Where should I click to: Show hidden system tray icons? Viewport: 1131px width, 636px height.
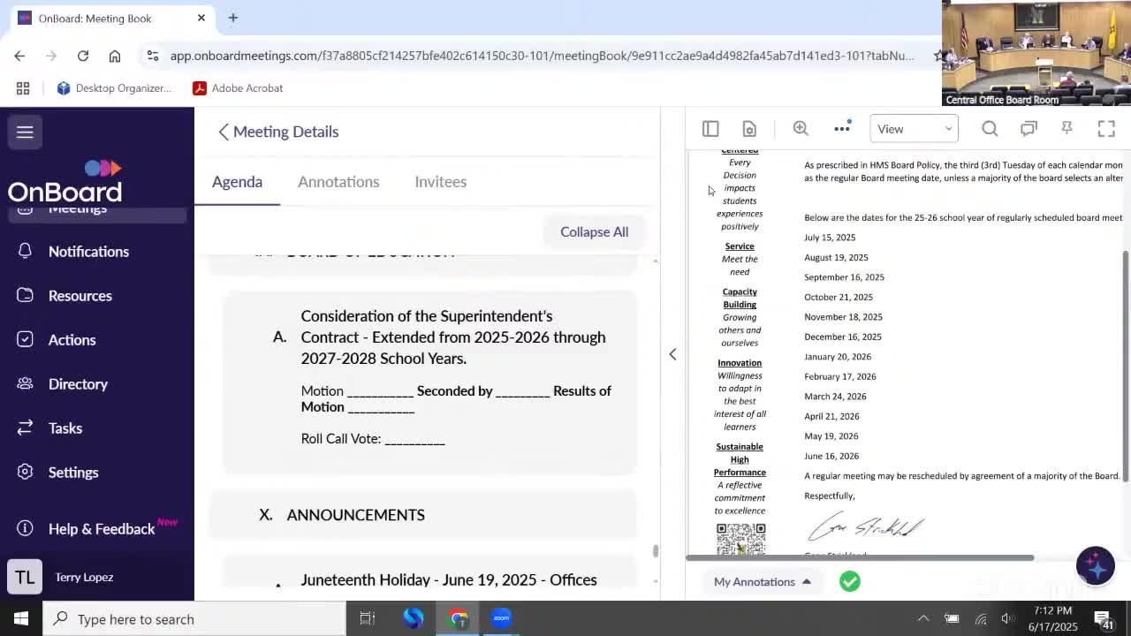923,619
